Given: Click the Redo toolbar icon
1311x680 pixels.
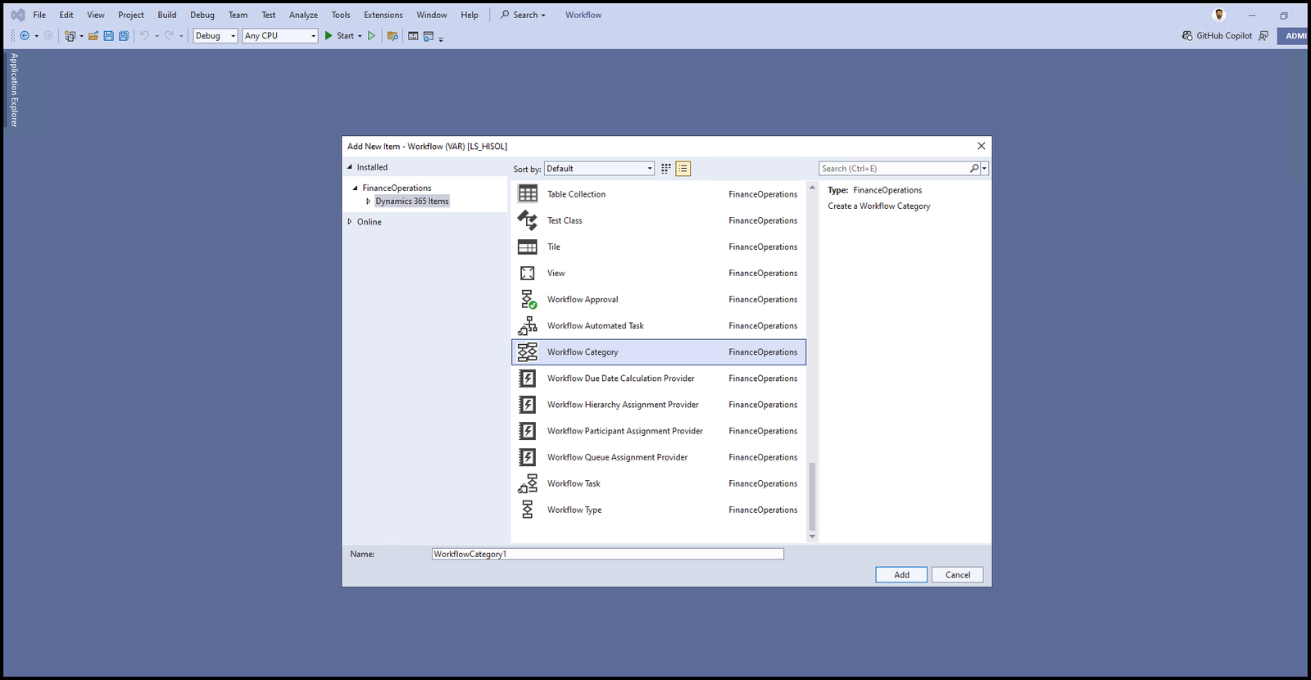Looking at the screenshot, I should [x=169, y=35].
